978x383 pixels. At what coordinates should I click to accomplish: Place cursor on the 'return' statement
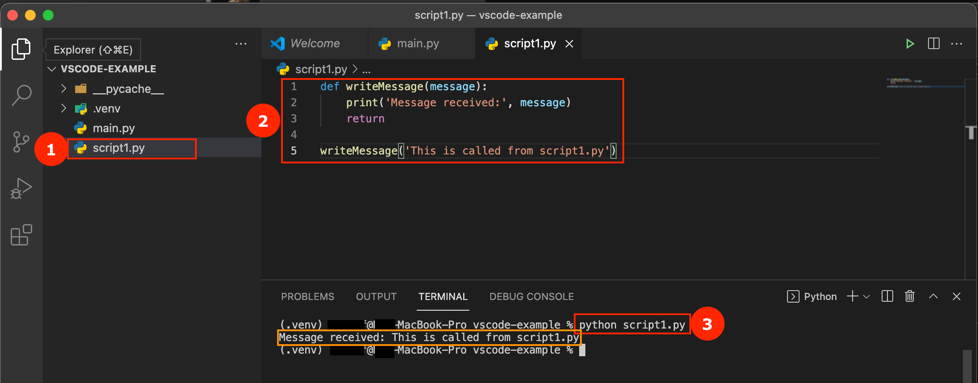[x=365, y=119]
